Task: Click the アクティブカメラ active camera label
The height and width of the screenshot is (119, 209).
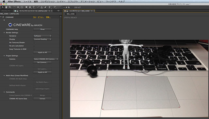Action: coord(71,18)
